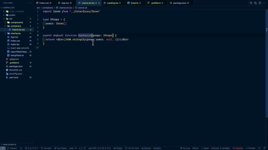Click Connect in the status bar

(46, 148)
